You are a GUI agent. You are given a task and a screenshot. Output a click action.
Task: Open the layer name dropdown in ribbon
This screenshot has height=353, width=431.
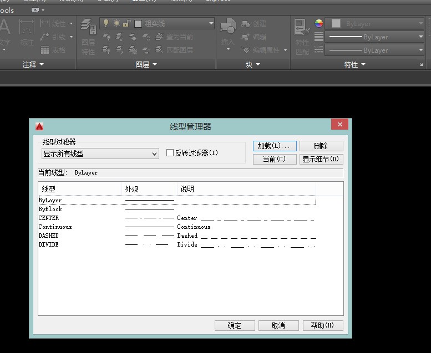pyautogui.click(x=211, y=23)
